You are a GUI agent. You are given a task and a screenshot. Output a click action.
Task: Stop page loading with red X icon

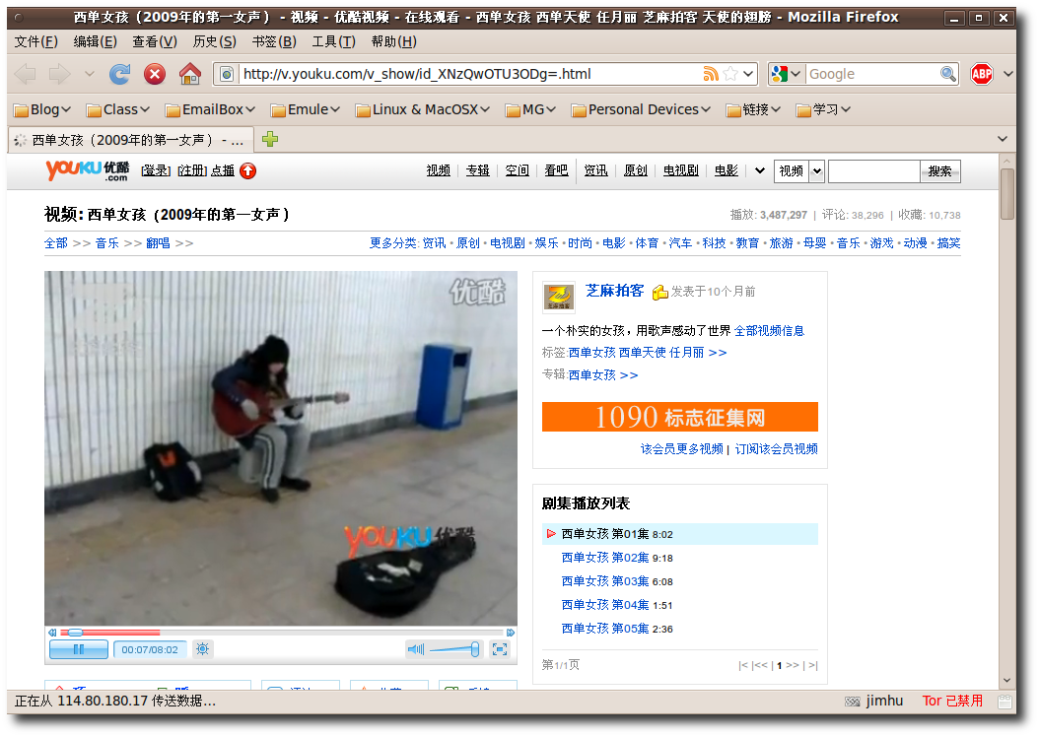point(155,74)
